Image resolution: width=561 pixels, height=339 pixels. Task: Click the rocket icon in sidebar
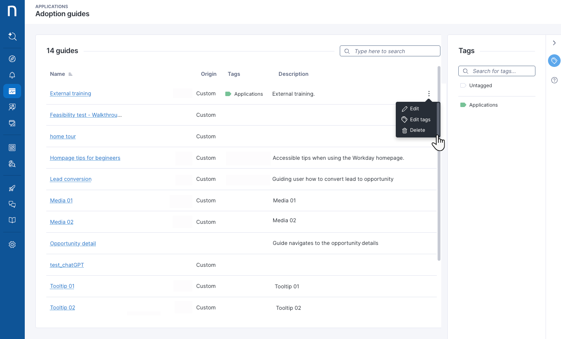[12, 188]
